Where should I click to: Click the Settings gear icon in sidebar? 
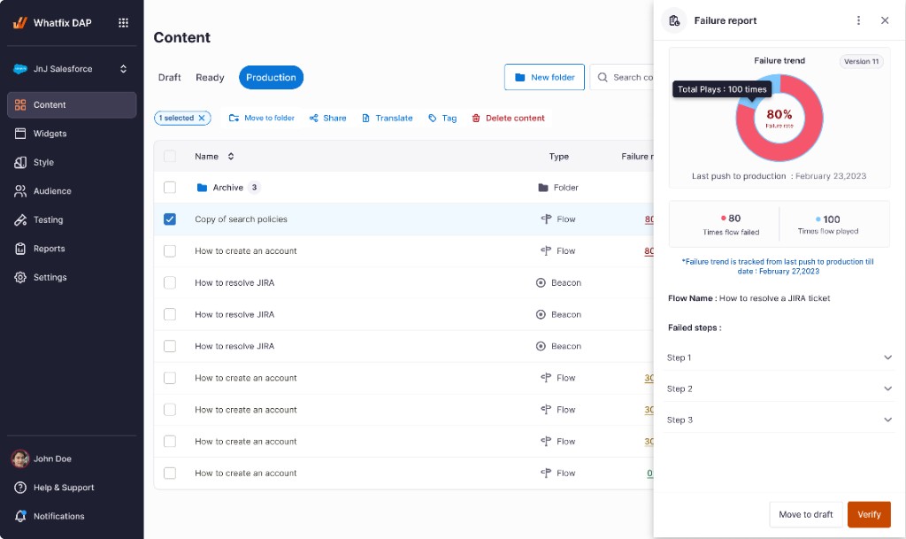point(20,277)
